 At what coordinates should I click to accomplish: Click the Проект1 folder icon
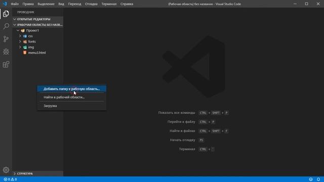pos(23,30)
